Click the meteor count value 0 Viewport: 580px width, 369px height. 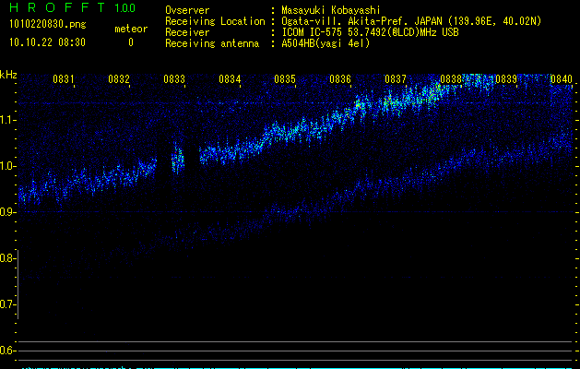(x=131, y=42)
